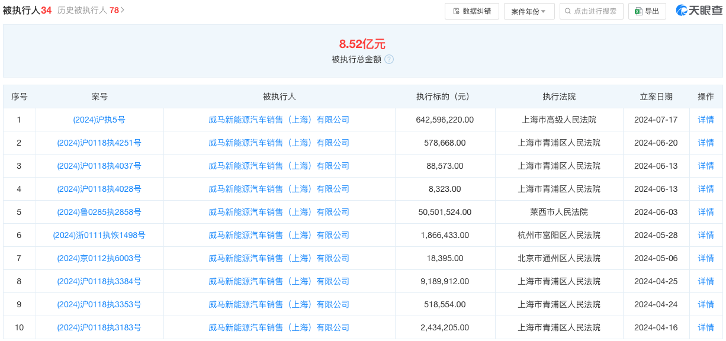Click the 8.52亿元 total amount
The image size is (726, 341).
[x=362, y=44]
